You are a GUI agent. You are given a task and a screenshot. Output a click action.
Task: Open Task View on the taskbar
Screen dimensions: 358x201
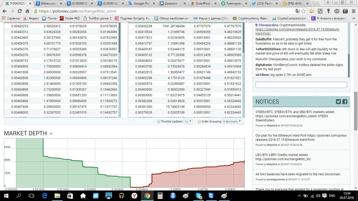click(32, 196)
